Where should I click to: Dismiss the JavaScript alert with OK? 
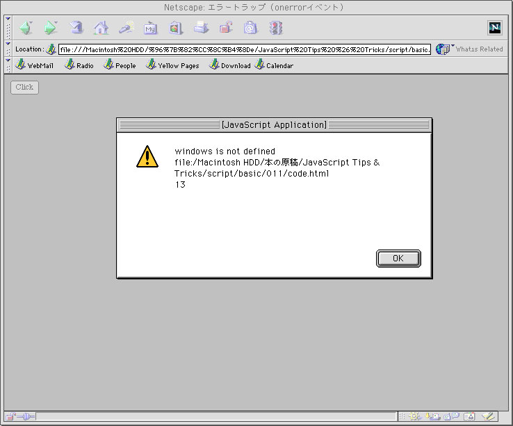click(x=398, y=259)
